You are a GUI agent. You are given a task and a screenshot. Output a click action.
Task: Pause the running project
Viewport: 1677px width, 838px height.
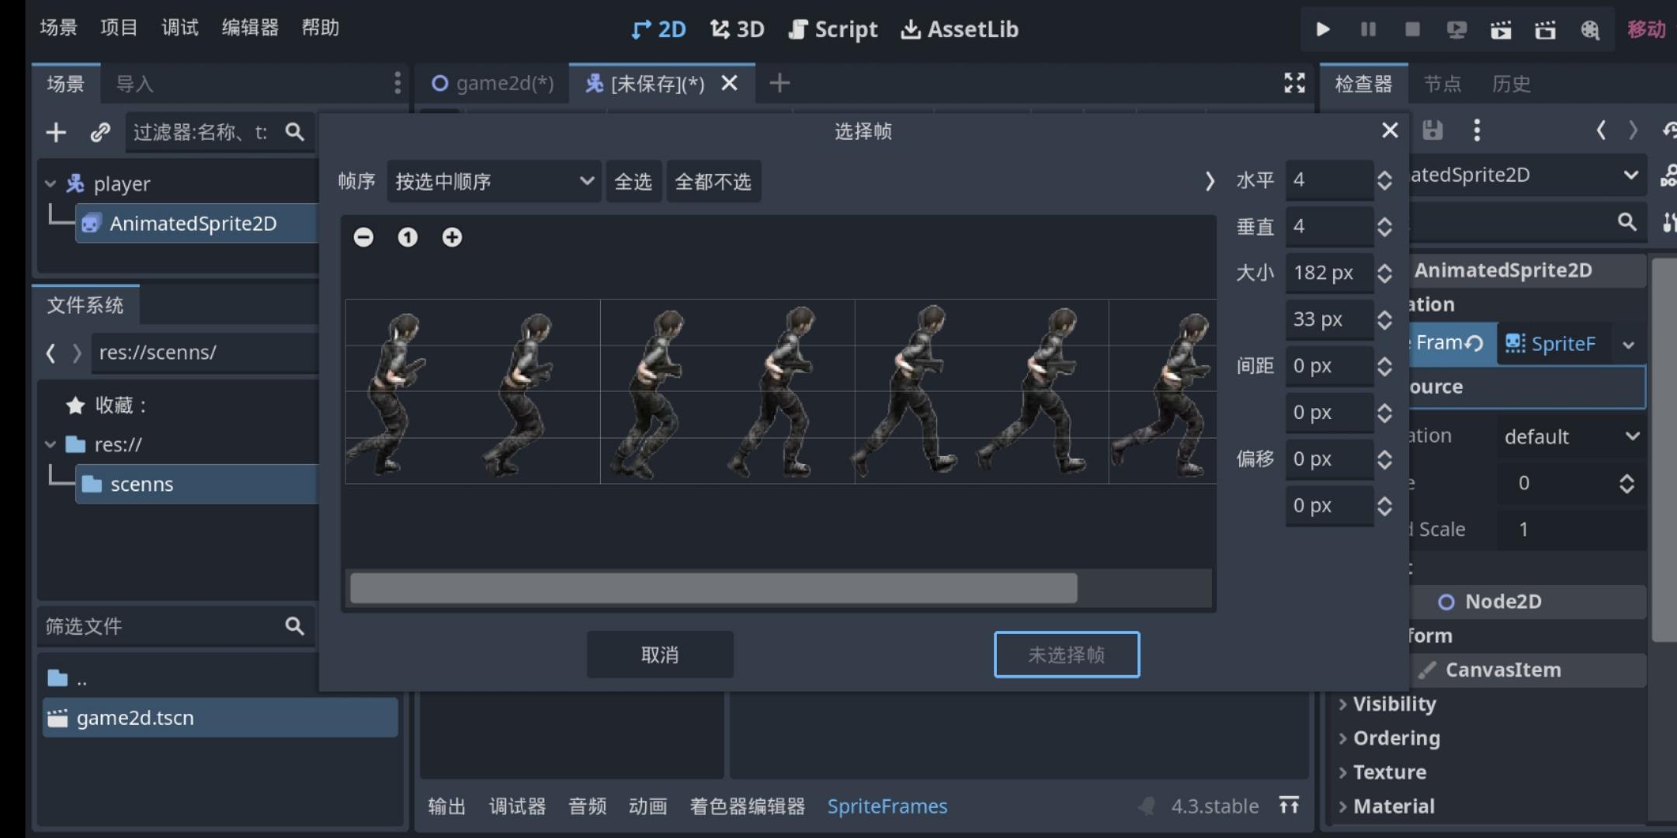[1368, 29]
